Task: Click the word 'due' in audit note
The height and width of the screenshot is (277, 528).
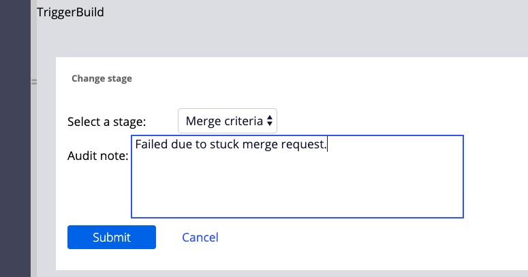Action: pyautogui.click(x=182, y=144)
